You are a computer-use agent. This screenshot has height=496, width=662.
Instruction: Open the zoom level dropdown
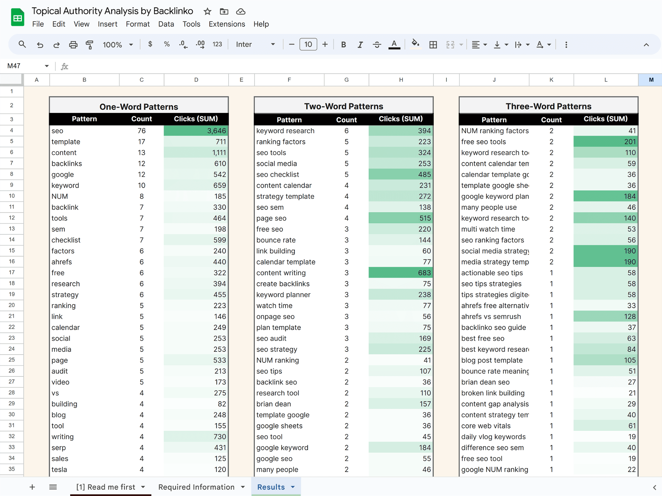[x=117, y=44]
